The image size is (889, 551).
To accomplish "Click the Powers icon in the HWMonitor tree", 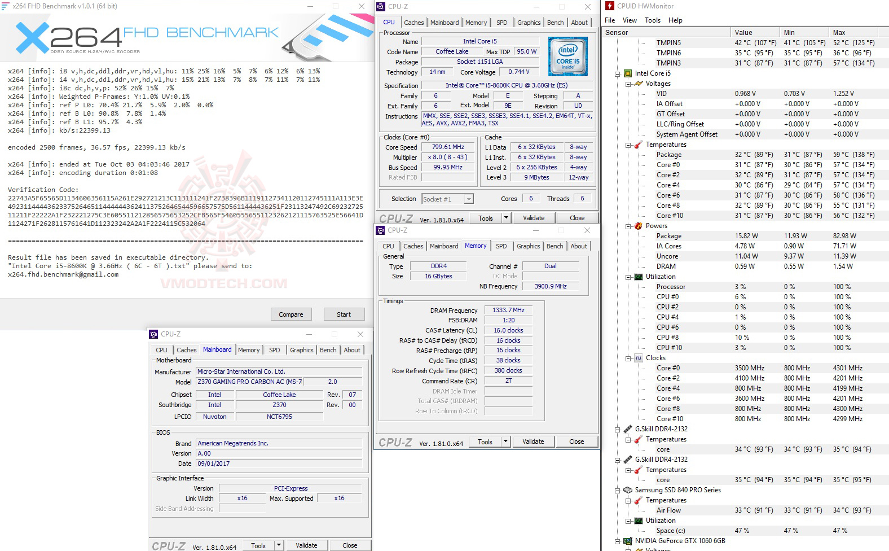I will pos(639,226).
